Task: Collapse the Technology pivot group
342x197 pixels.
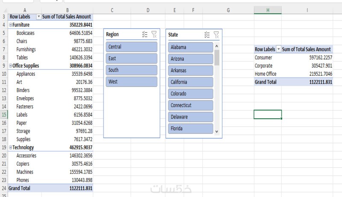Action: [10, 148]
